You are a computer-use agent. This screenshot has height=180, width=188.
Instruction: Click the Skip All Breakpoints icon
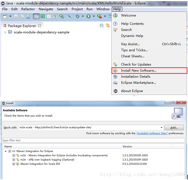coord(69,16)
